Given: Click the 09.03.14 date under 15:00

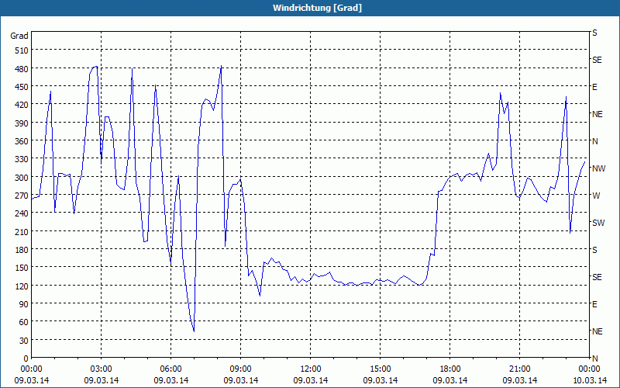Looking at the screenshot, I should tap(380, 380).
